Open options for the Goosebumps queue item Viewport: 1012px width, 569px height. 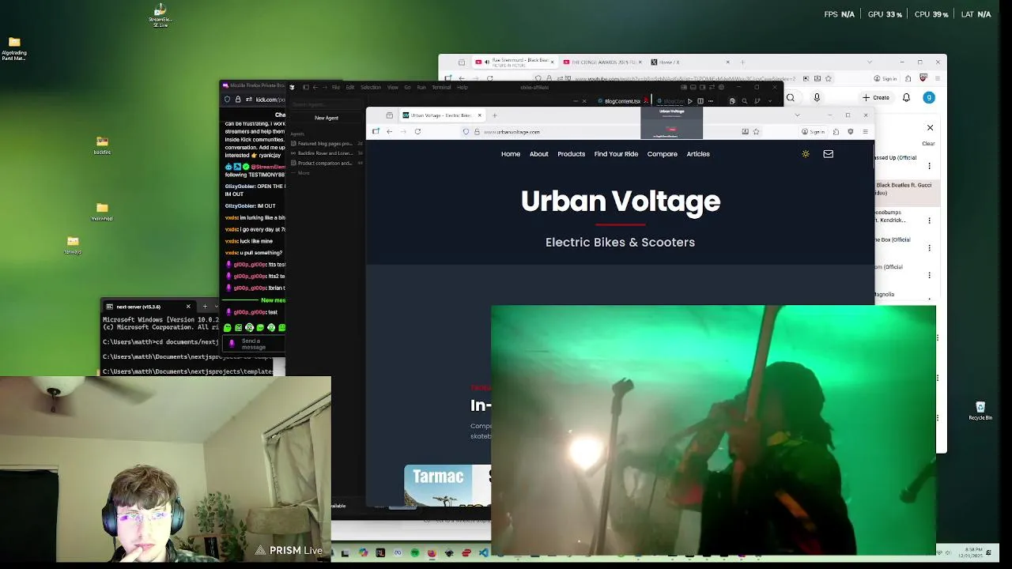coord(929,220)
